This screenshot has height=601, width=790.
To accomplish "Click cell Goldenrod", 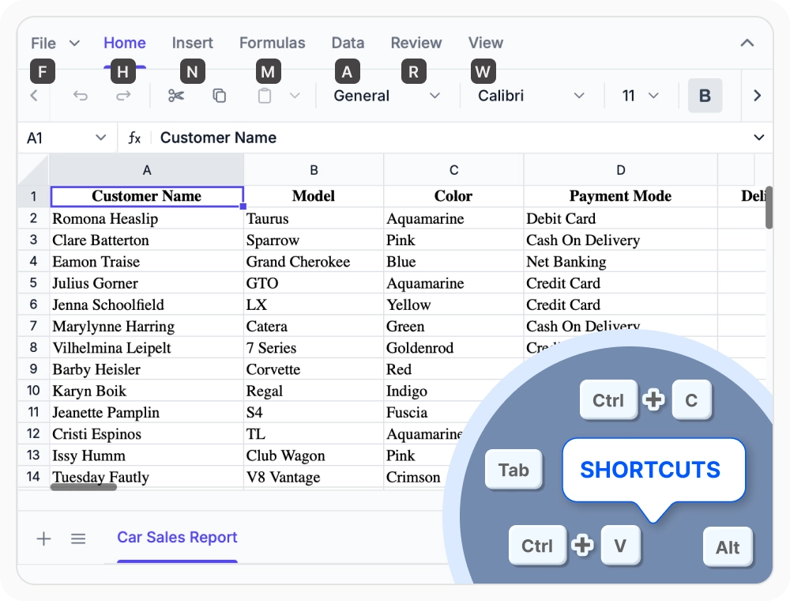I will pyautogui.click(x=454, y=348).
